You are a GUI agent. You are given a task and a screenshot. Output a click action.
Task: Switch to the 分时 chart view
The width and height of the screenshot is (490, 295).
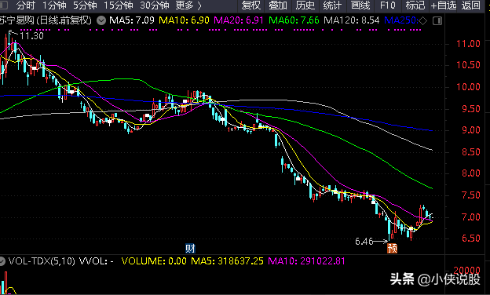tap(25, 5)
